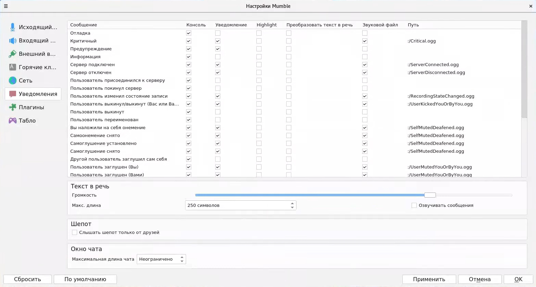Click the speaker icon for Входящий
Viewport: 536px width, 287px height.
(13, 41)
